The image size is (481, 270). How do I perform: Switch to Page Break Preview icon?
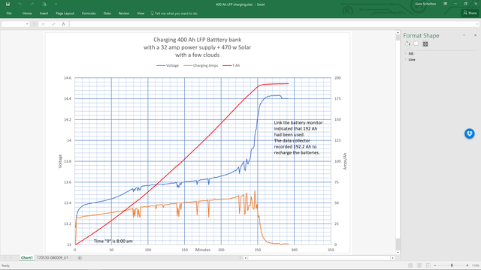(428, 265)
